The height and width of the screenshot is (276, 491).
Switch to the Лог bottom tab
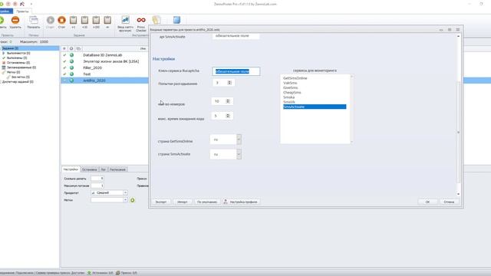point(104,169)
